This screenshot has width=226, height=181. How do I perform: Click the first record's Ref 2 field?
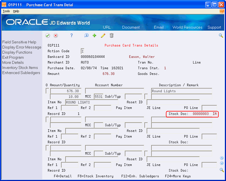(x=102, y=108)
